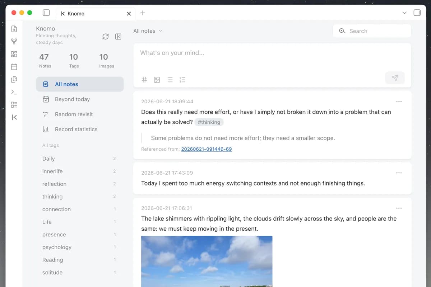
Task: Click the quoted text about smaller scope
Action: [x=243, y=138]
